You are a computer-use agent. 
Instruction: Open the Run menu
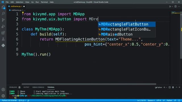click(x=37, y=2)
